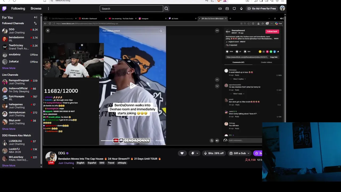Toggle the follow heart button

[182, 153]
